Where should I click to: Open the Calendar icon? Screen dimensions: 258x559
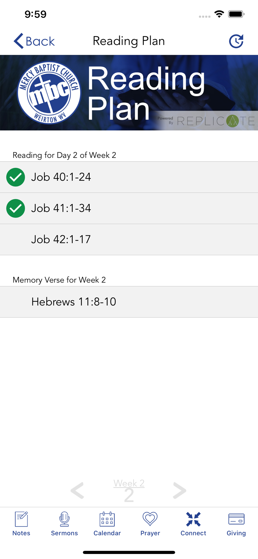tap(107, 519)
